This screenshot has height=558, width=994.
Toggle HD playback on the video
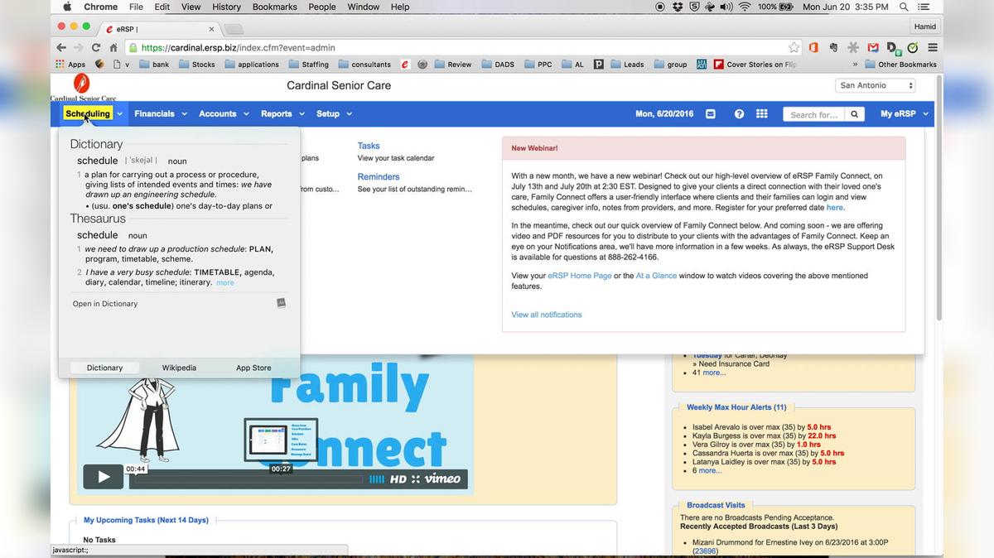398,479
